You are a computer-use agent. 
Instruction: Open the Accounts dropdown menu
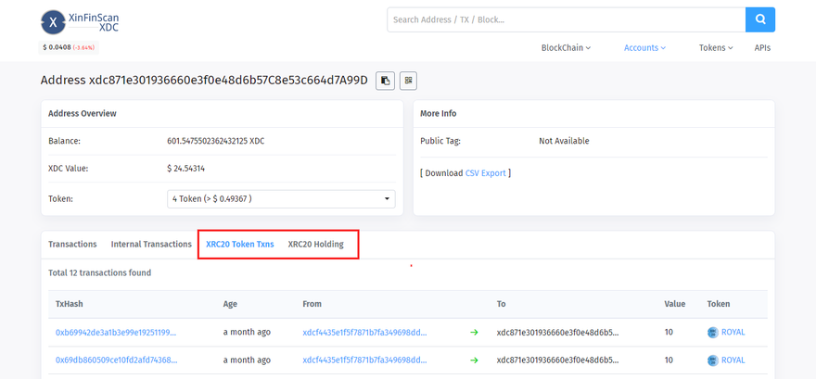644,48
